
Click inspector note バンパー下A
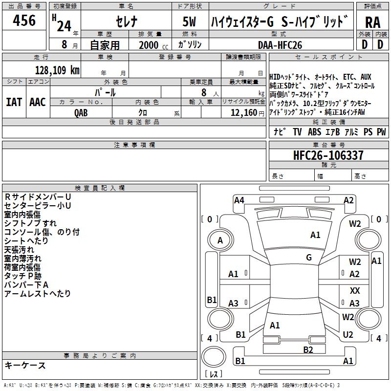[x=26, y=285]
